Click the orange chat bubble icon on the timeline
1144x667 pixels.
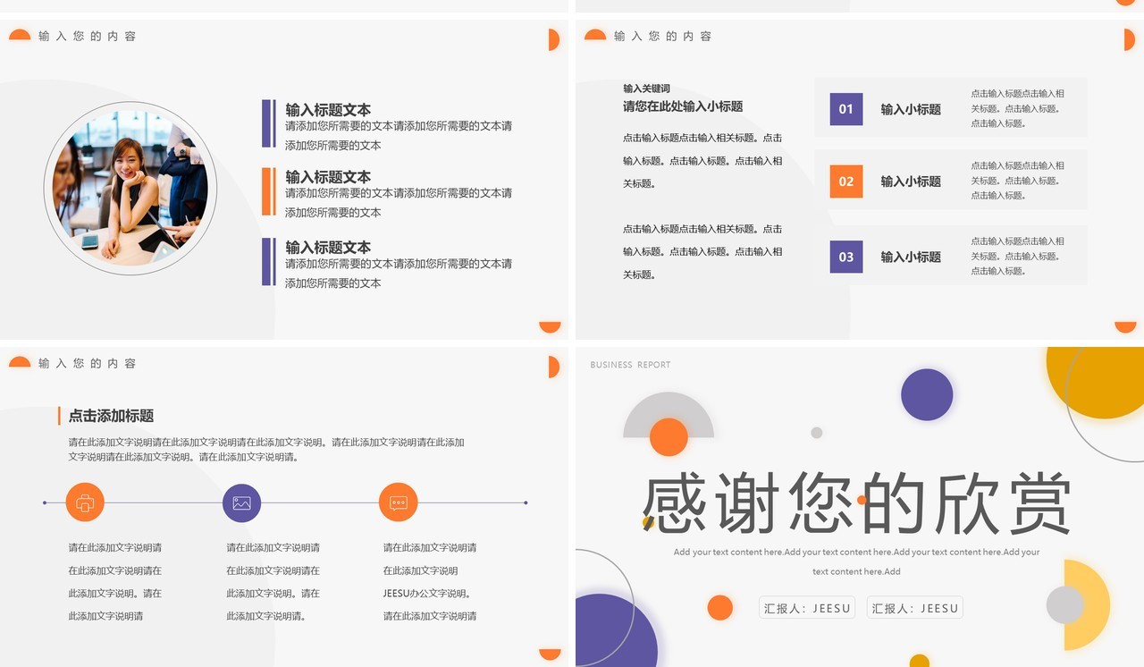pos(399,502)
